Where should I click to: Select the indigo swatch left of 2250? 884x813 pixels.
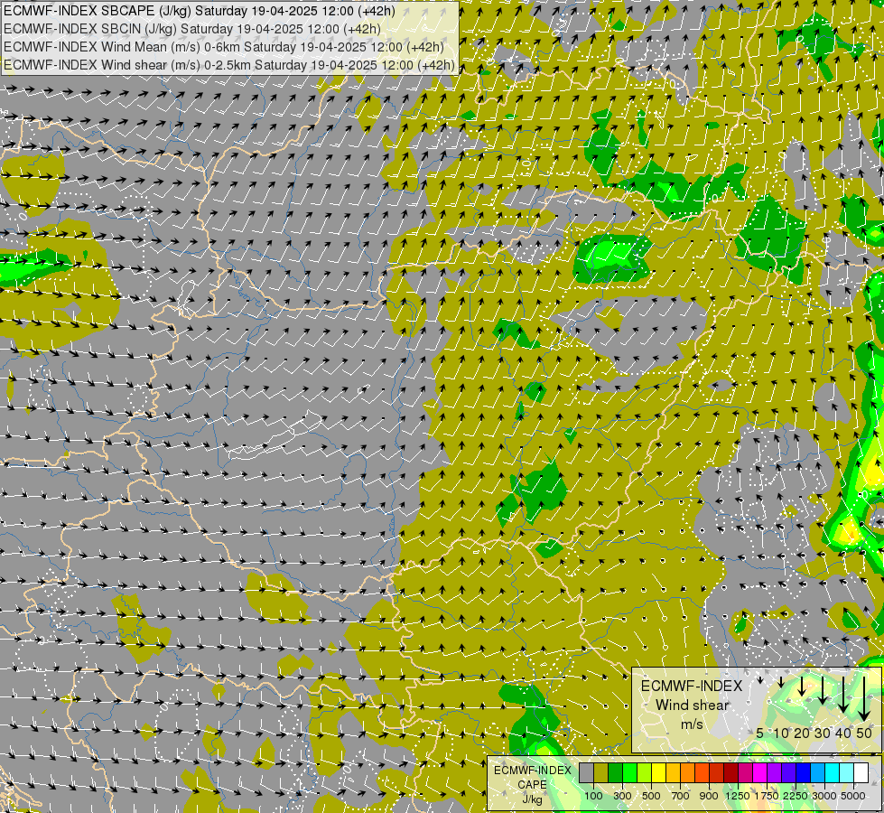point(788,772)
